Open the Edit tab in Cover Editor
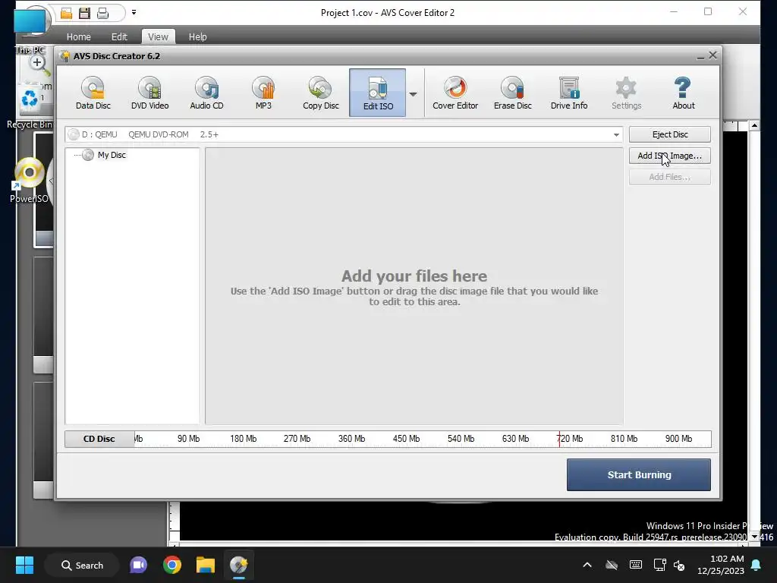The image size is (777, 583). point(119,36)
